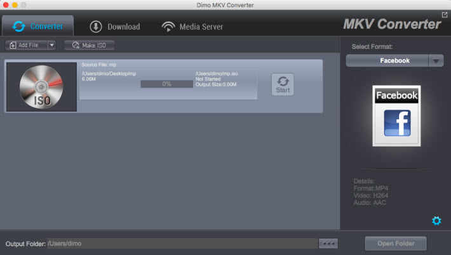Open the Download tab
The image size is (451, 255).
(114, 27)
